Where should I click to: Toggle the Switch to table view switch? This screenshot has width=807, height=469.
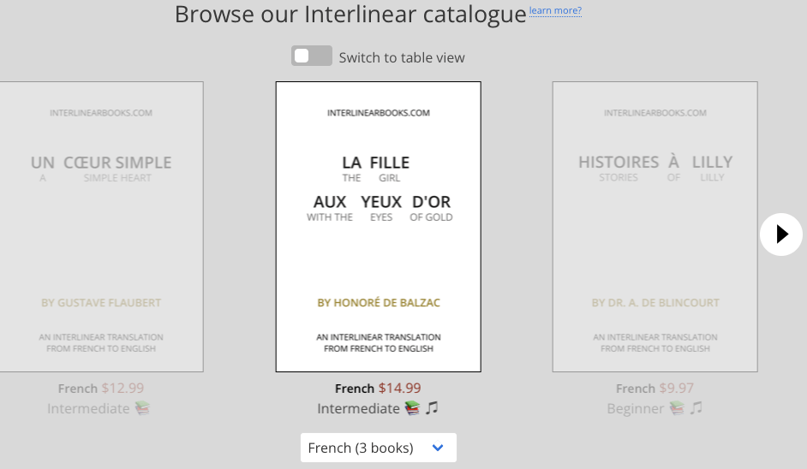tap(312, 56)
